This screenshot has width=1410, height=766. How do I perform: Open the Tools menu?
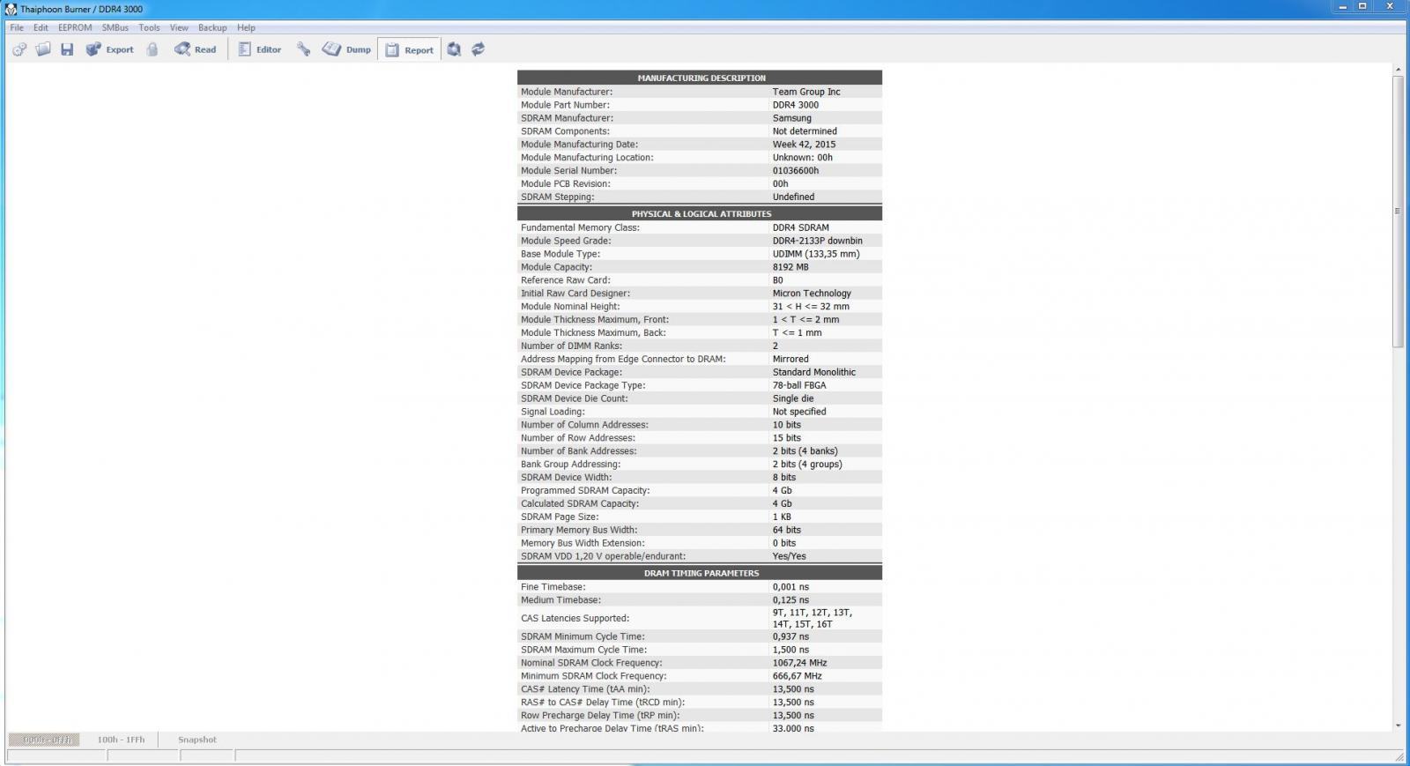149,27
